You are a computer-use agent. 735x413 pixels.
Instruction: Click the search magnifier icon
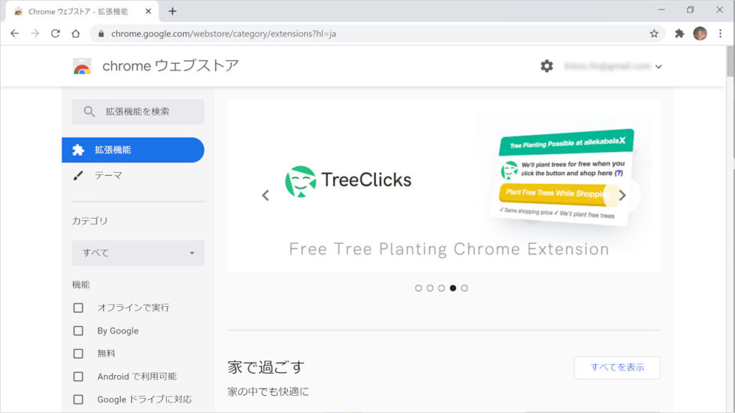(x=88, y=112)
